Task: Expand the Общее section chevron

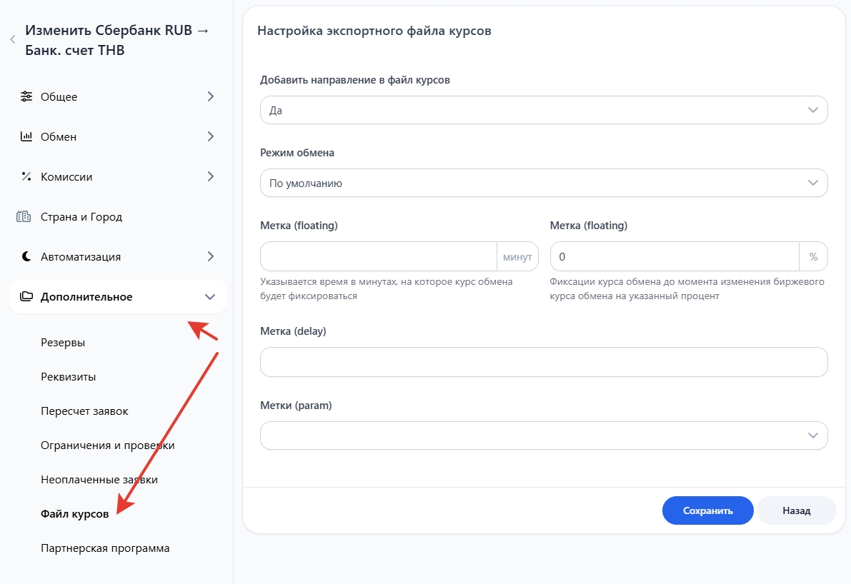Action: pyautogui.click(x=210, y=96)
